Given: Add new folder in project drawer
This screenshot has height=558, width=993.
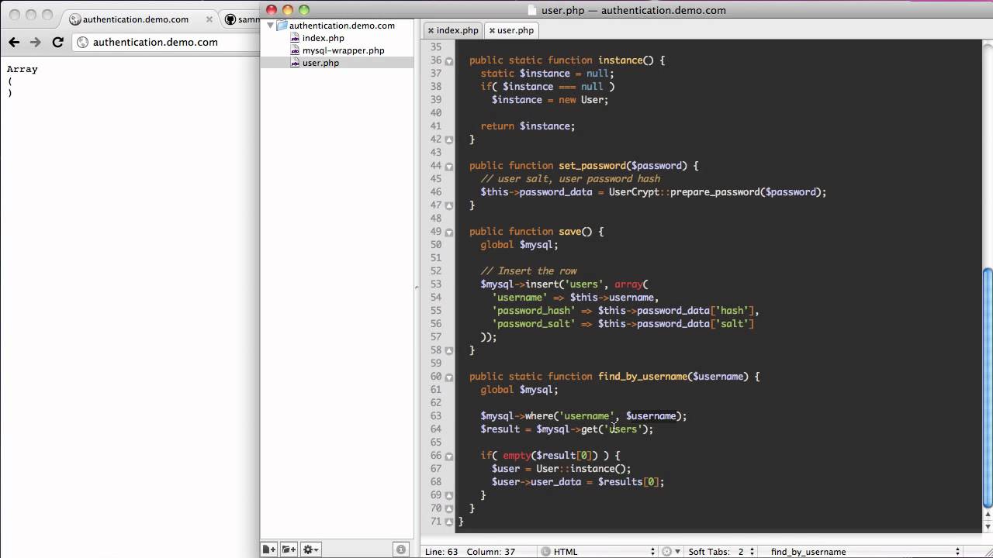Looking at the screenshot, I should coord(288,549).
